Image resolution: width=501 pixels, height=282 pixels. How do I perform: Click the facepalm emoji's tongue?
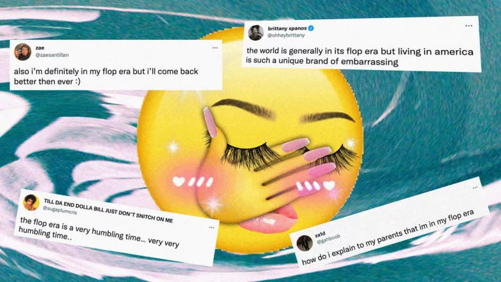269,220
